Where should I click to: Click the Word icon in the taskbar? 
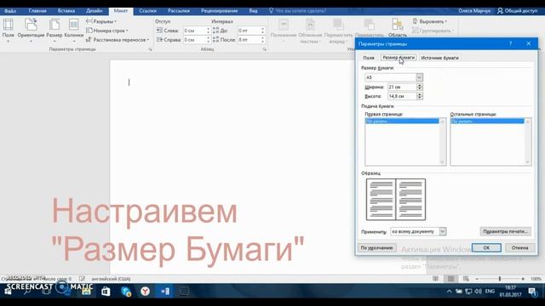165,292
